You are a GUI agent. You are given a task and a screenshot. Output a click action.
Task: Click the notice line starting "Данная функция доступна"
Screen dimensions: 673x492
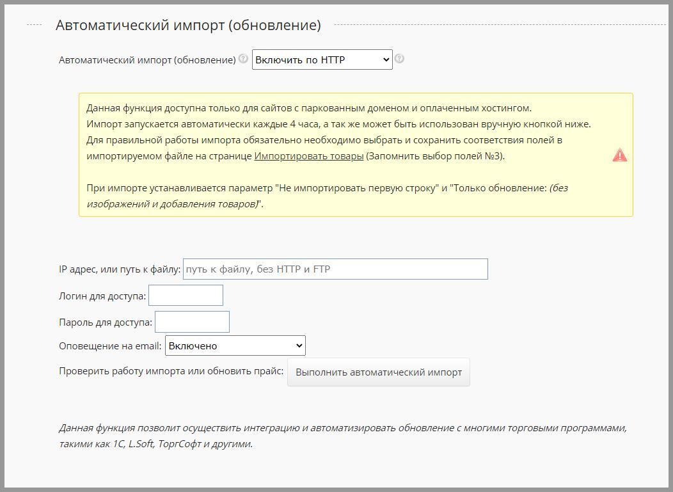(x=308, y=108)
